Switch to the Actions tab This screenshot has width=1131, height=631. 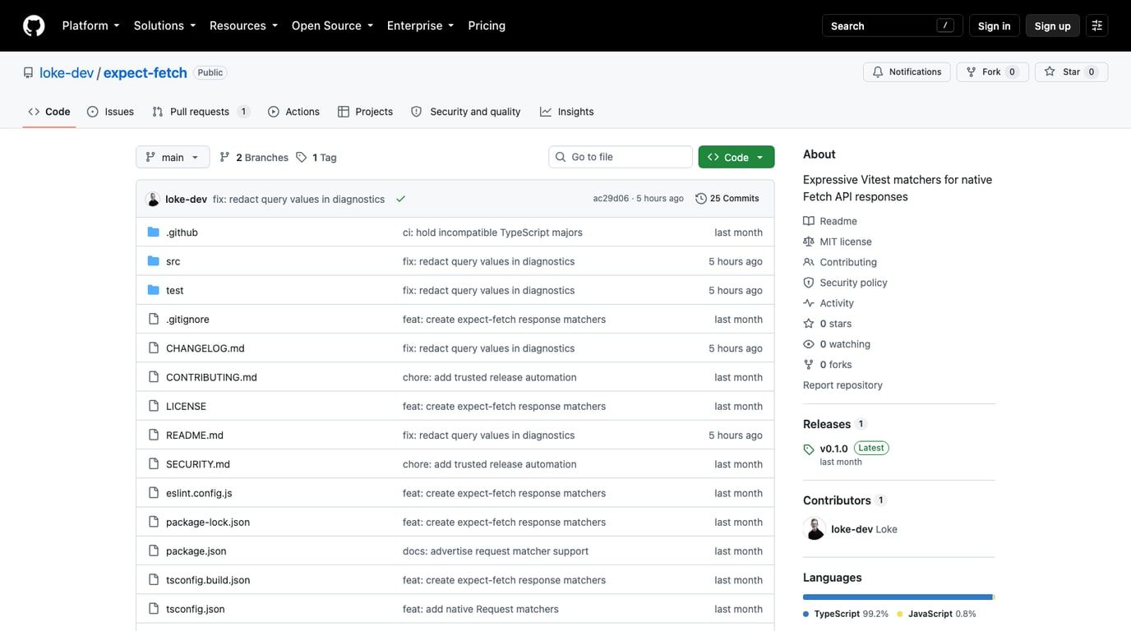293,112
